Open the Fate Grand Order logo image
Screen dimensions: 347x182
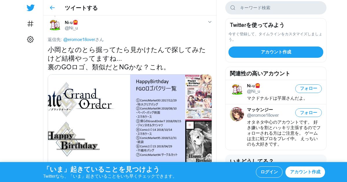[x=89, y=118]
